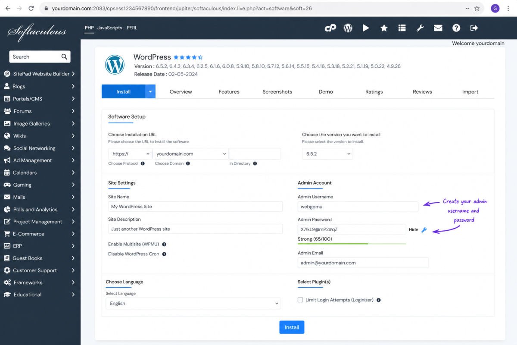Expand the Forums category

(40, 111)
